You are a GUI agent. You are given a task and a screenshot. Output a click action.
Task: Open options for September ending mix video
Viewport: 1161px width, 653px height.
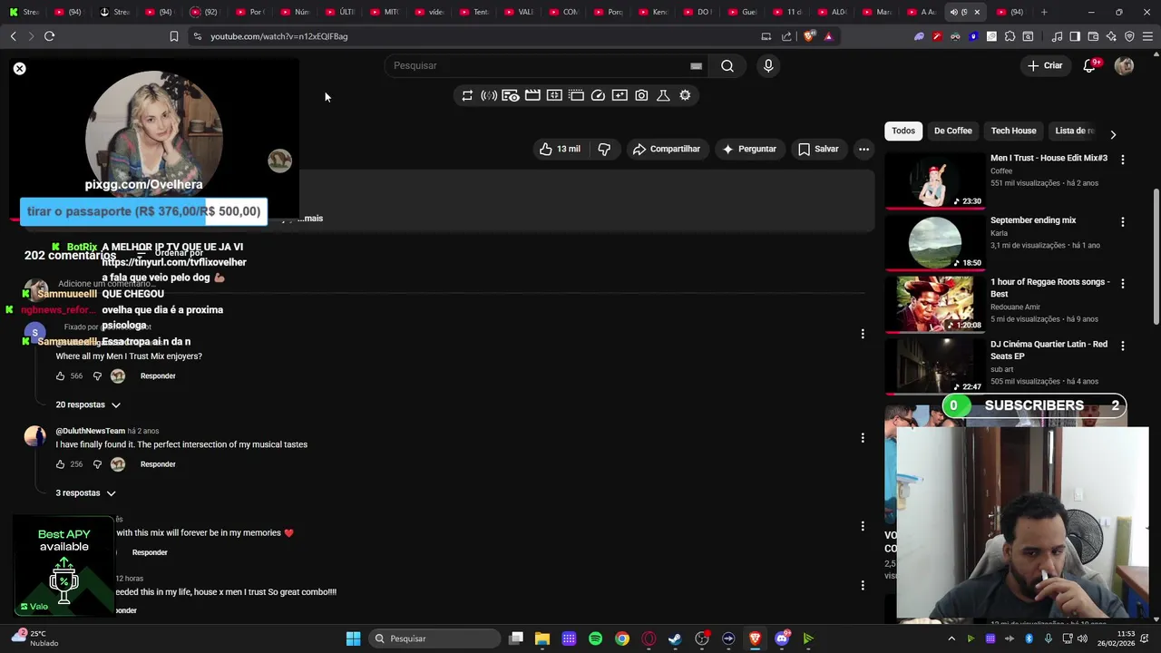pos(1123,222)
